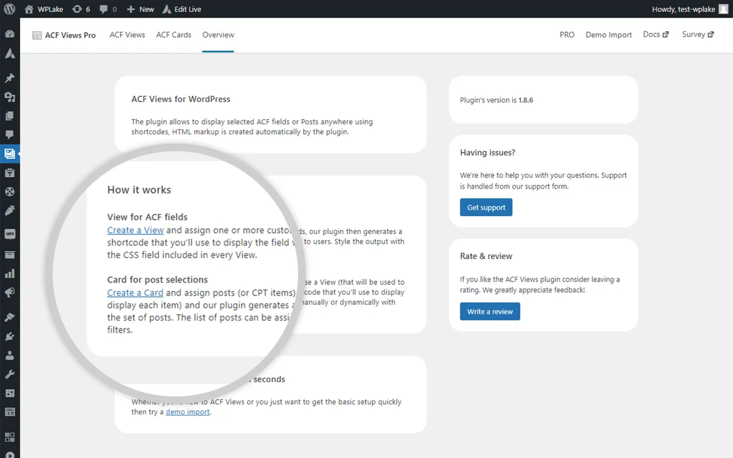Click the View for ACF fields subheading
Viewport: 733px width, 458px height.
pyautogui.click(x=147, y=217)
